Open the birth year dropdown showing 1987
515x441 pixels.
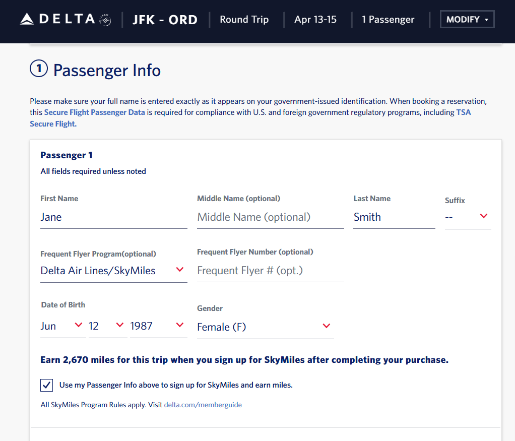(158, 326)
